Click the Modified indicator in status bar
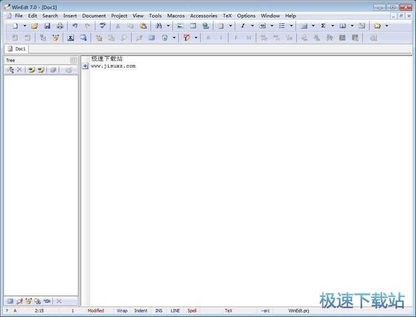Viewport: 416px width, 317px height. coord(96,311)
